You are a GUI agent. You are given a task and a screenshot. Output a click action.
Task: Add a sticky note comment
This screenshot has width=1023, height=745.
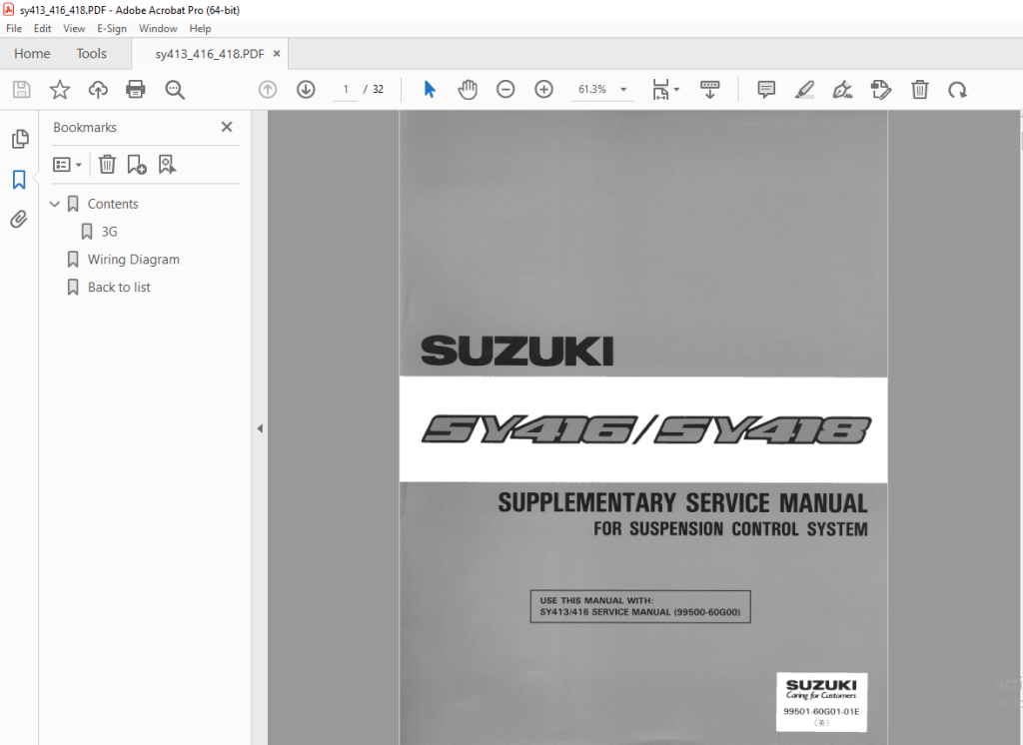766,89
